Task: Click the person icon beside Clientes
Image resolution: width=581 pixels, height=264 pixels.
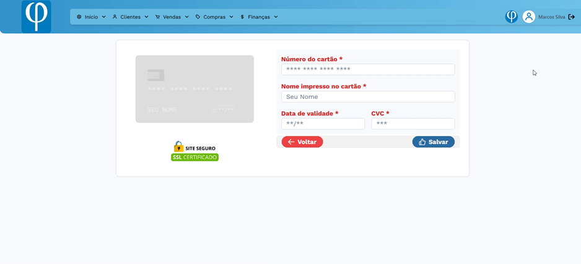Action: 115,17
